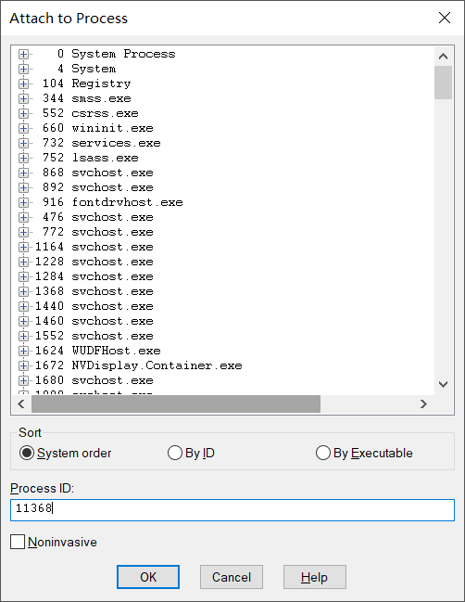465x602 pixels.
Task: Select the services.exe process entry
Action: pyautogui.click(x=102, y=143)
